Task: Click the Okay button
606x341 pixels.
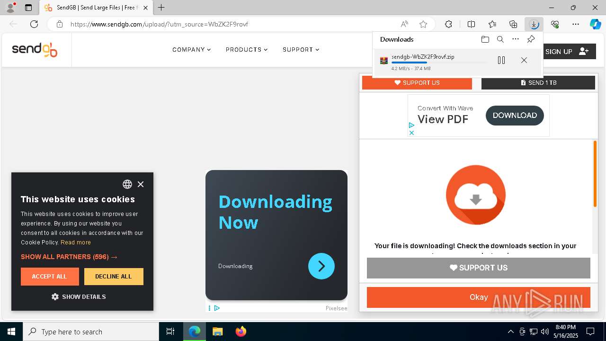Action: [479, 297]
